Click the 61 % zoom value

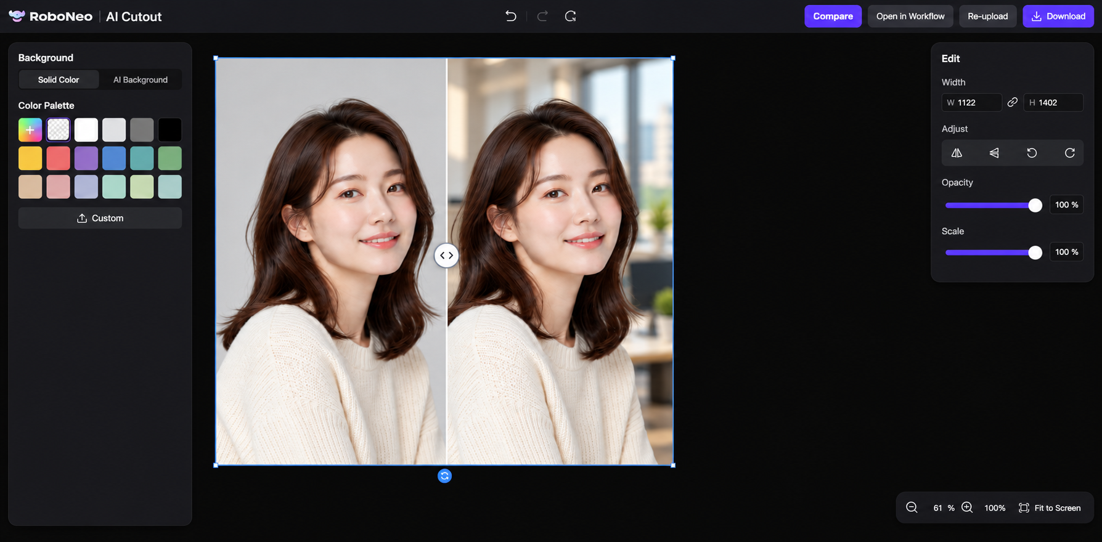coord(943,508)
